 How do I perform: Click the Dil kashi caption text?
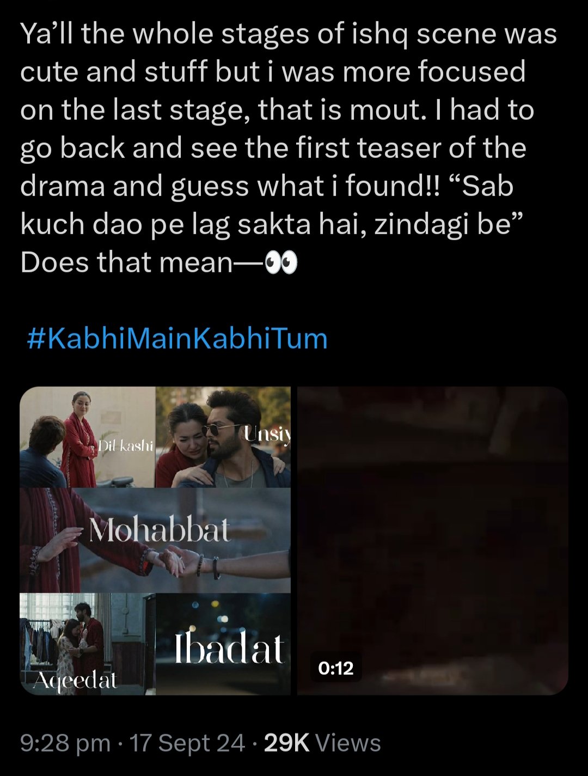coord(126,447)
